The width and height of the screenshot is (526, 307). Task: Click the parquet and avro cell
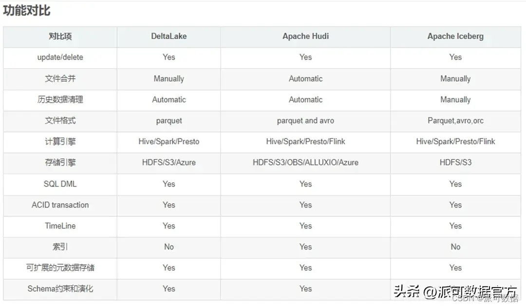(305, 121)
